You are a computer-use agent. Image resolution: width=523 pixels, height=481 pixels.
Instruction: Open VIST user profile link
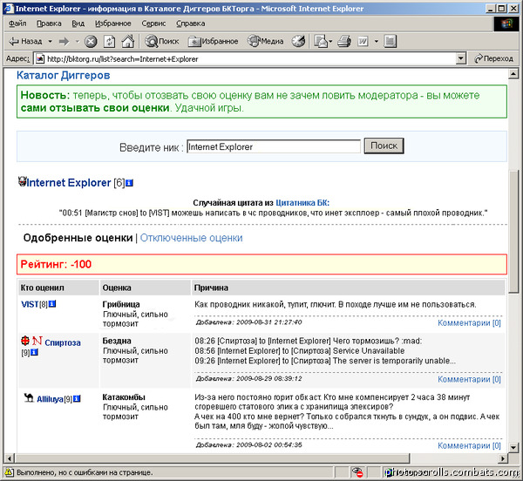[30, 304]
